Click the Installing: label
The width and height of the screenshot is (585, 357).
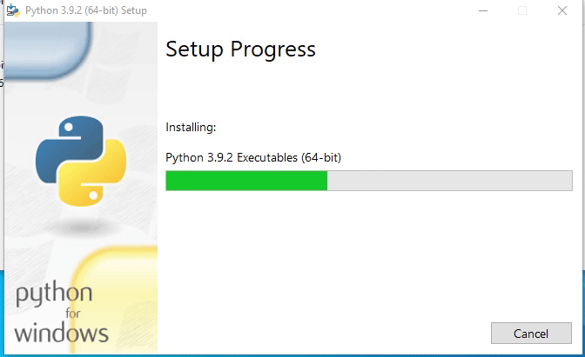tap(191, 128)
